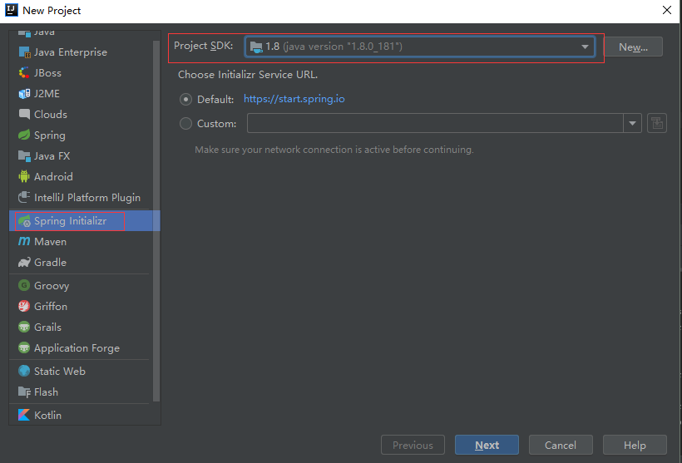Click the Previous button
Screen dimensions: 682x463
coord(413,445)
